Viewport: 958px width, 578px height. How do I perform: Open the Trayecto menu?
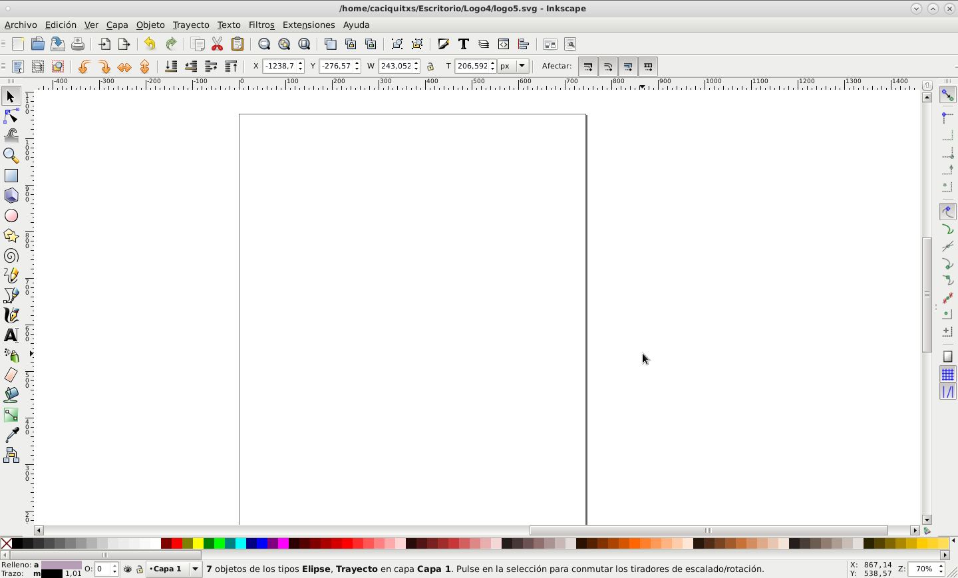point(191,25)
